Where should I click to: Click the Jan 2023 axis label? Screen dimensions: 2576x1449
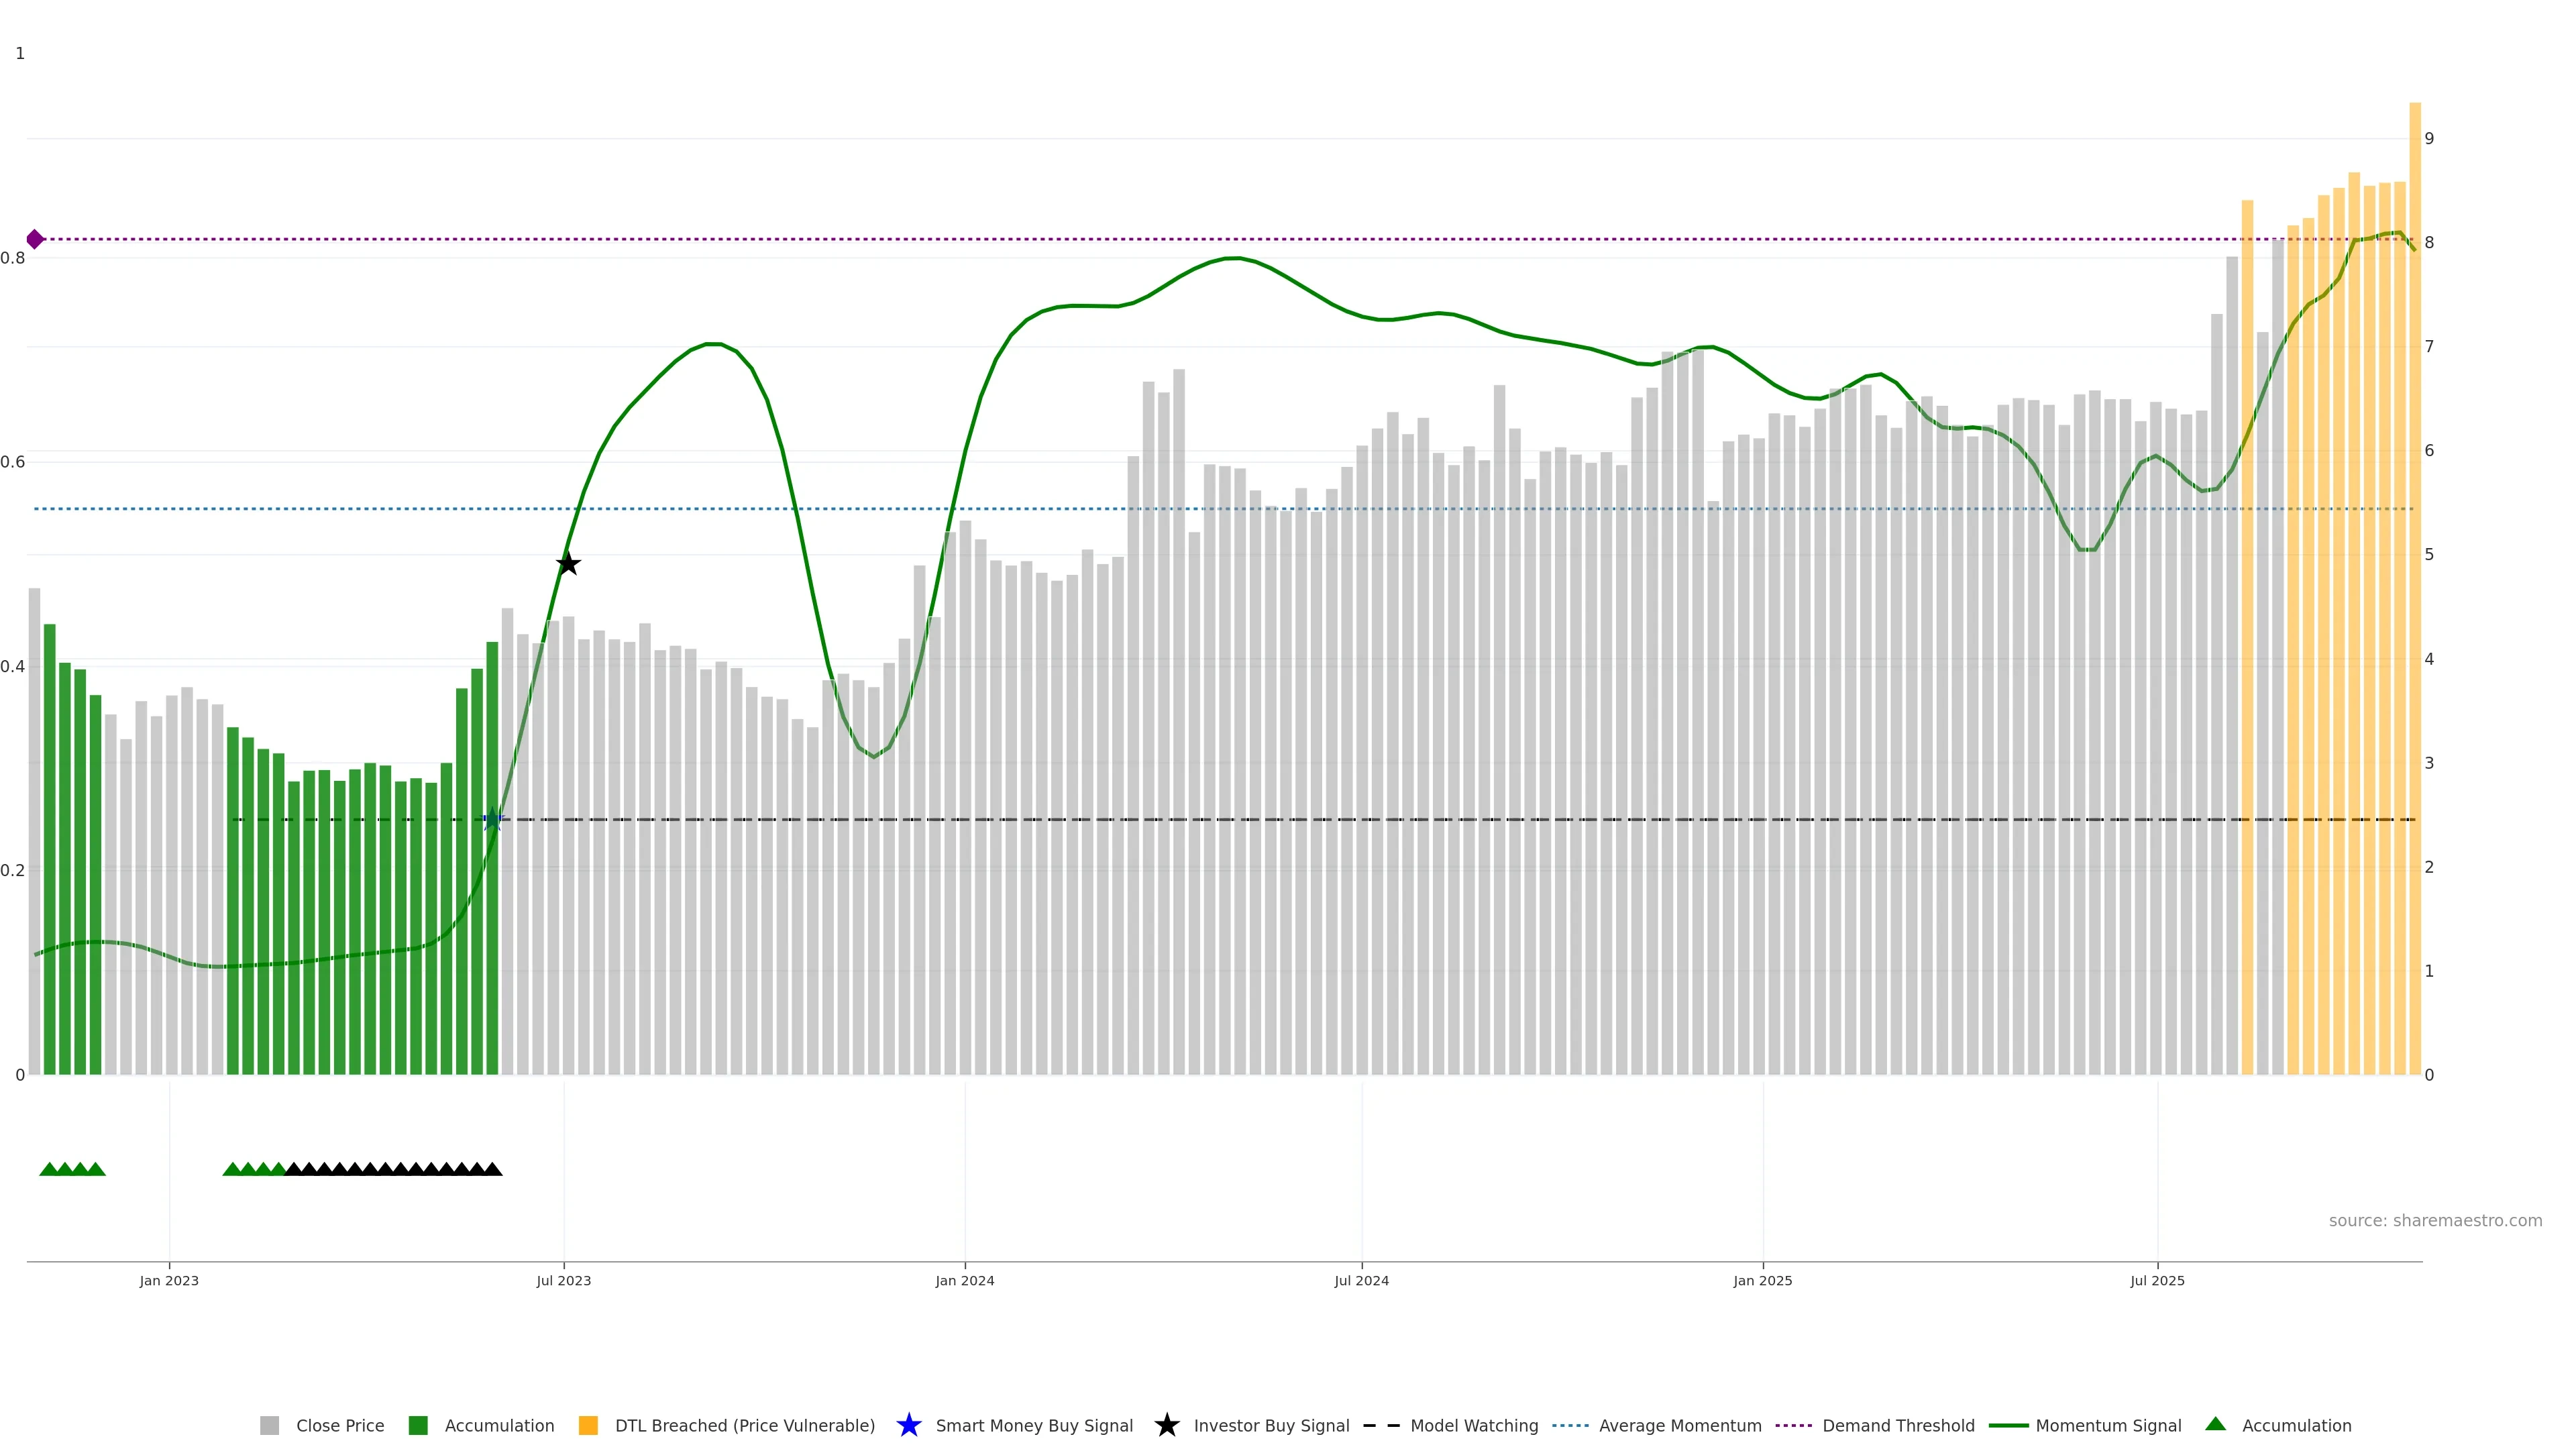[169, 1281]
